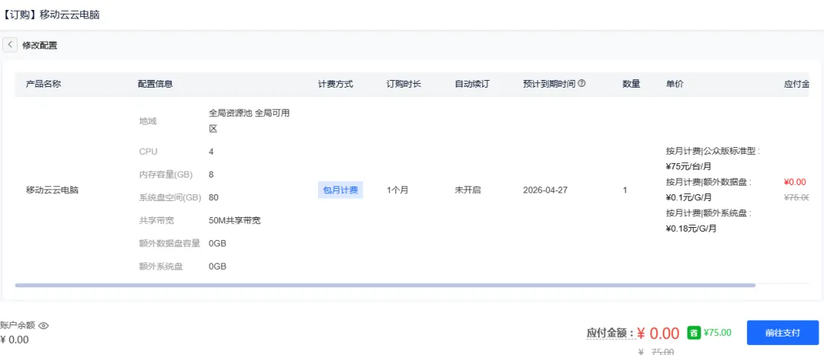This screenshot has height=355, width=824.
Task: Click the 自动续订 column header
Action: click(472, 84)
